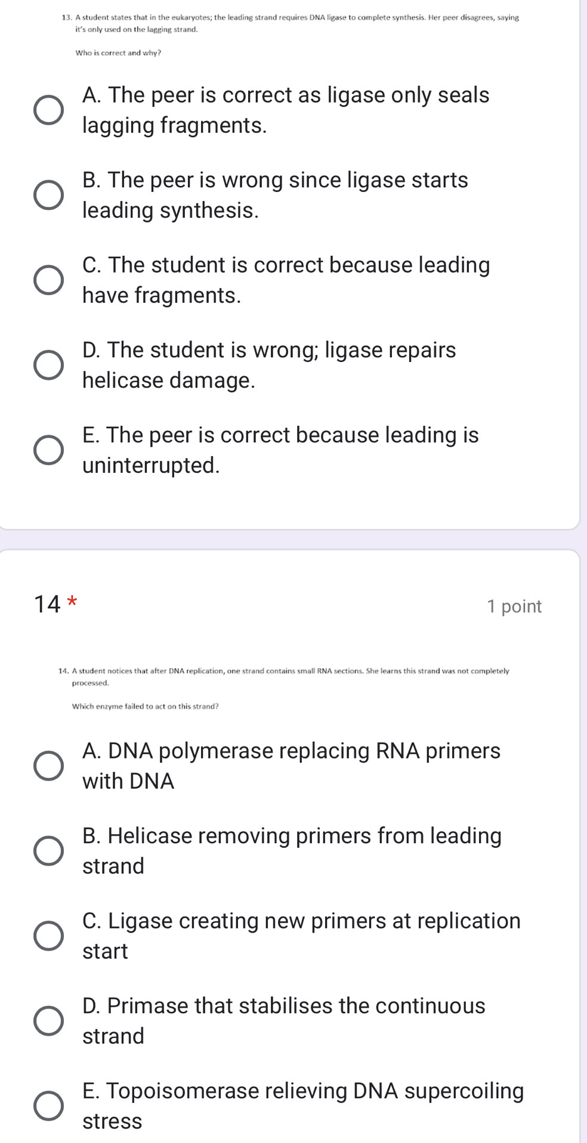This screenshot has height=1143, width=587.
Task: Choose radio option 'ligase starts leading synthesis'
Action: [48, 196]
